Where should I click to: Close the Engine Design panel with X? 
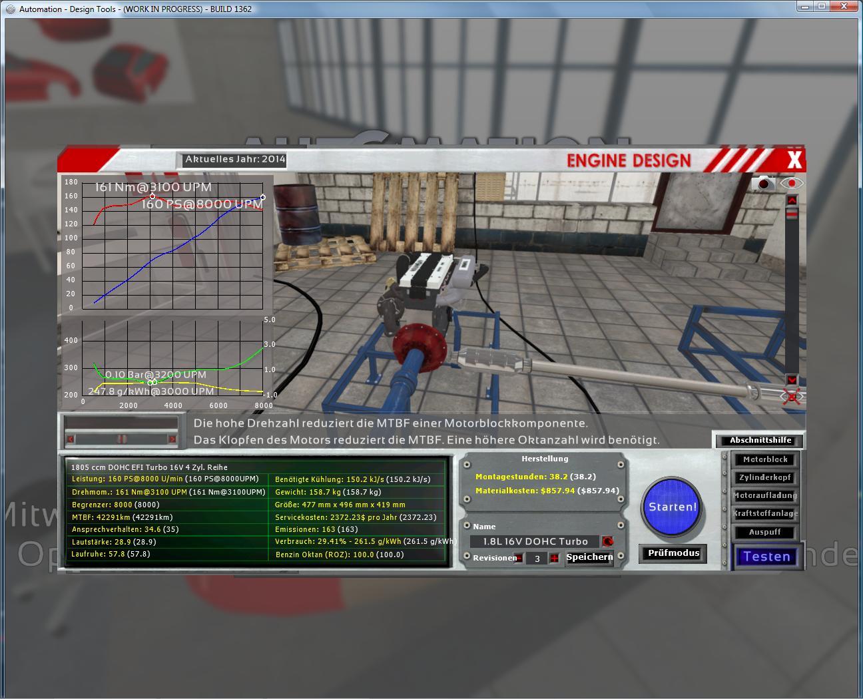coord(794,160)
